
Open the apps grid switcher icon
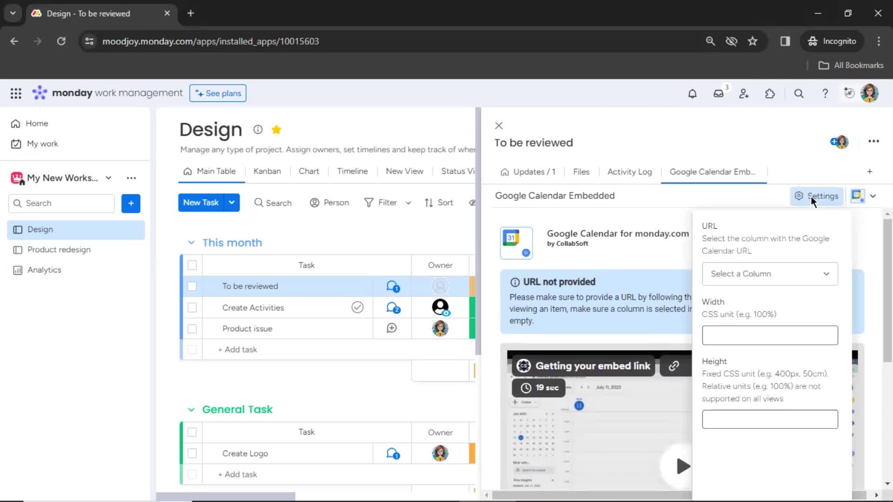click(x=16, y=93)
